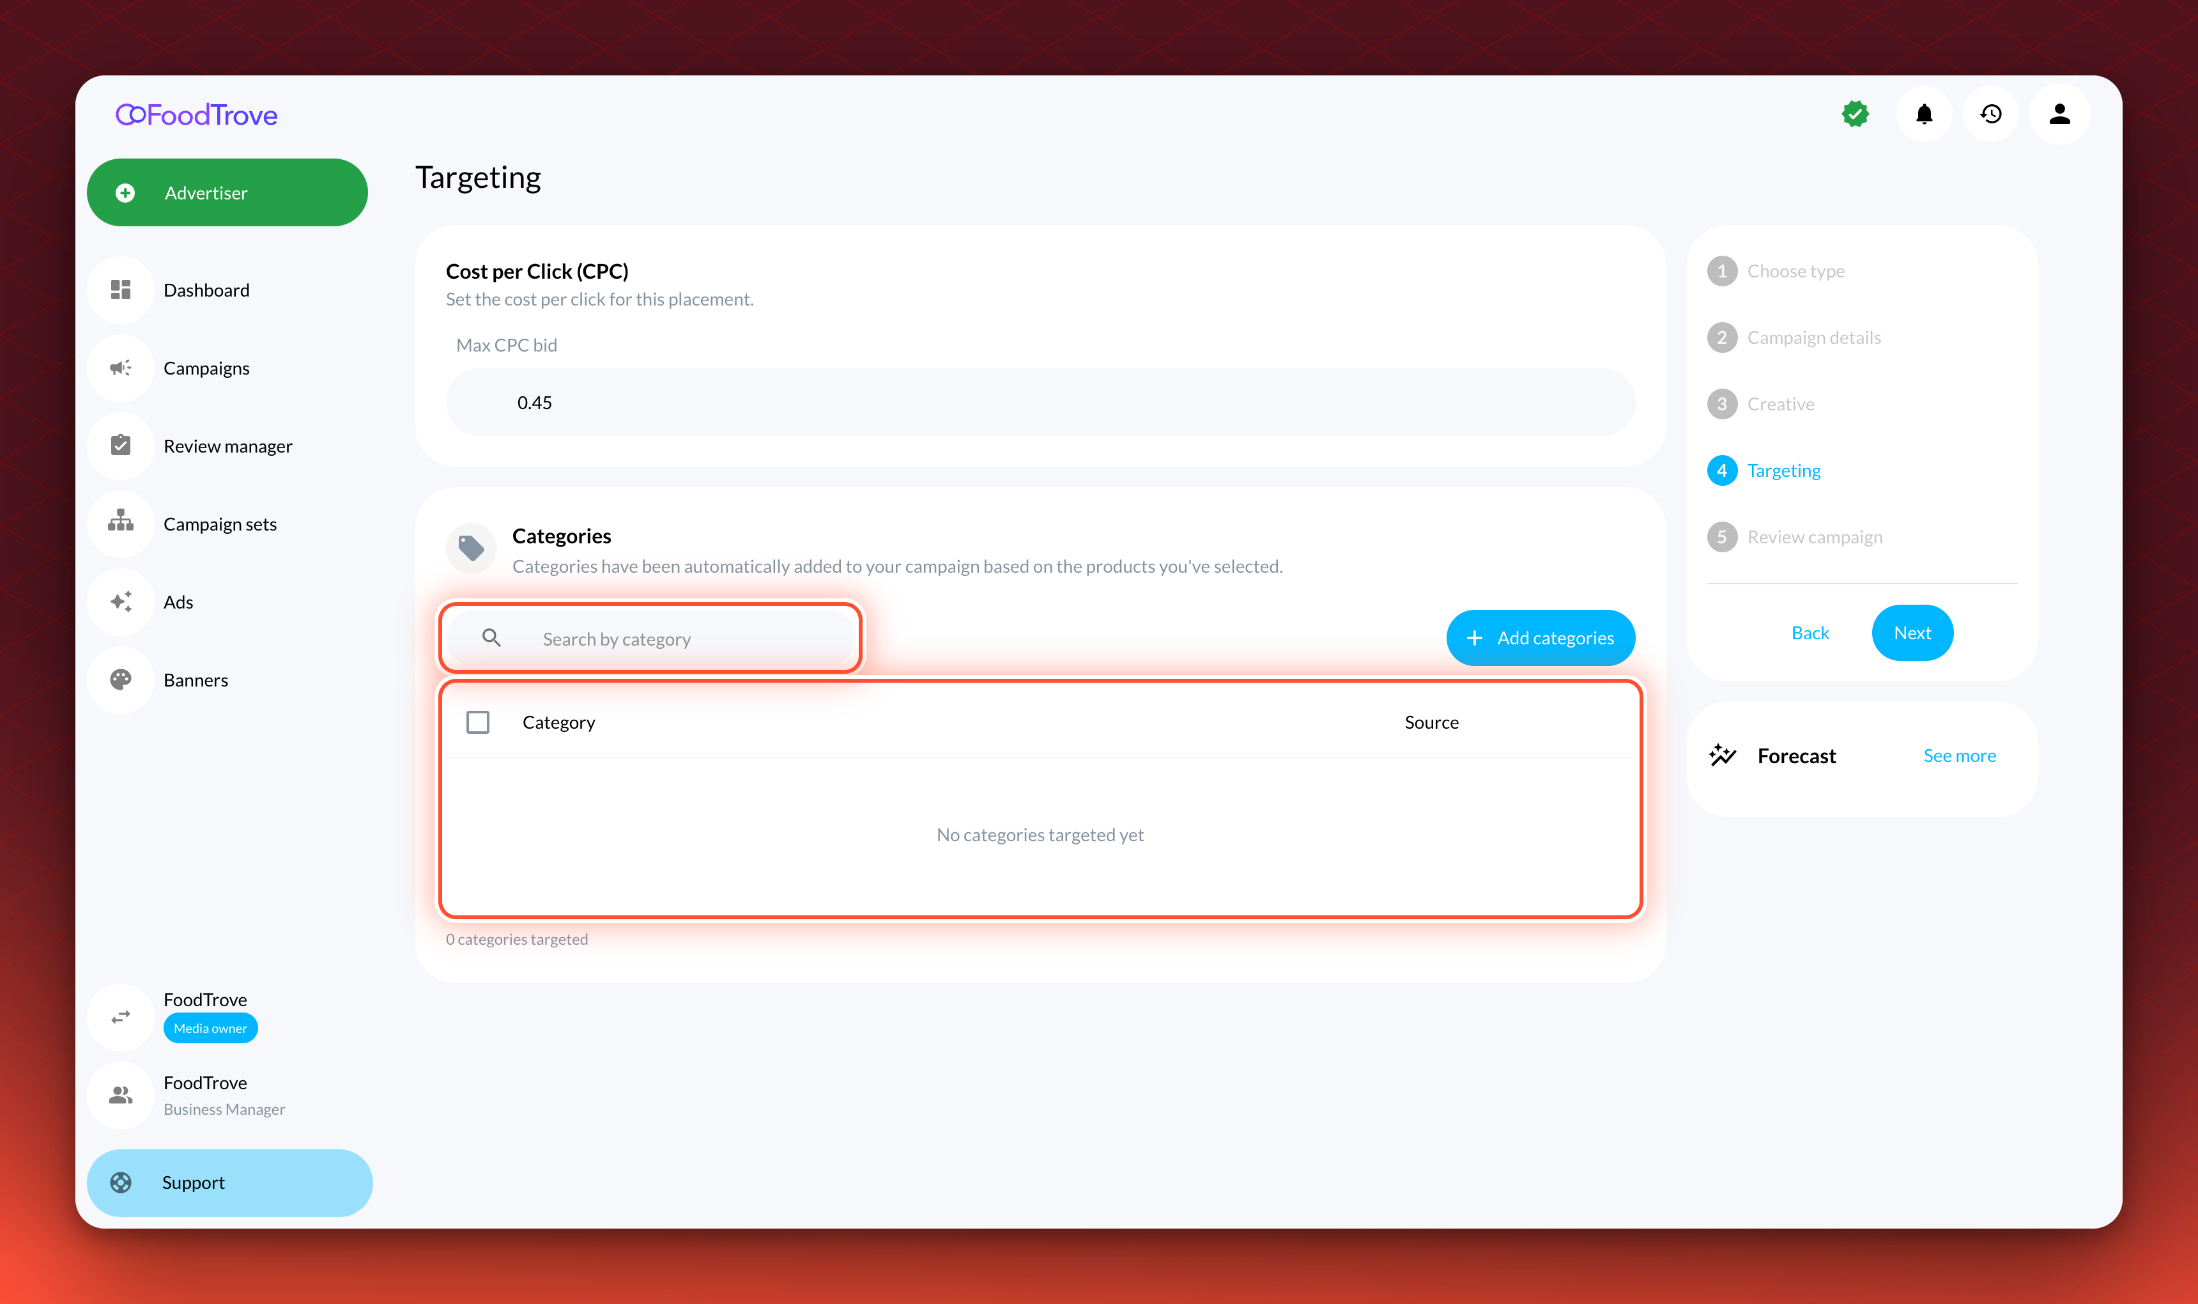Viewport: 2198px width, 1304px height.
Task: Go to step 3 Creative
Action: [x=1762, y=404]
